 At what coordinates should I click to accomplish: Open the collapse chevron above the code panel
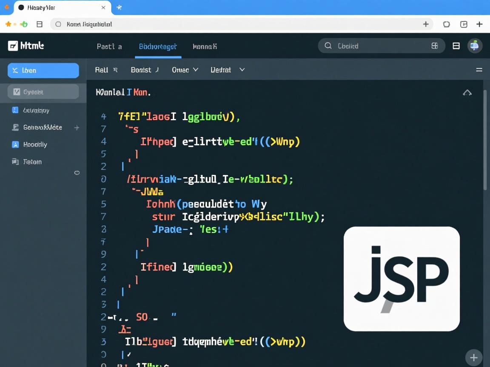click(467, 92)
